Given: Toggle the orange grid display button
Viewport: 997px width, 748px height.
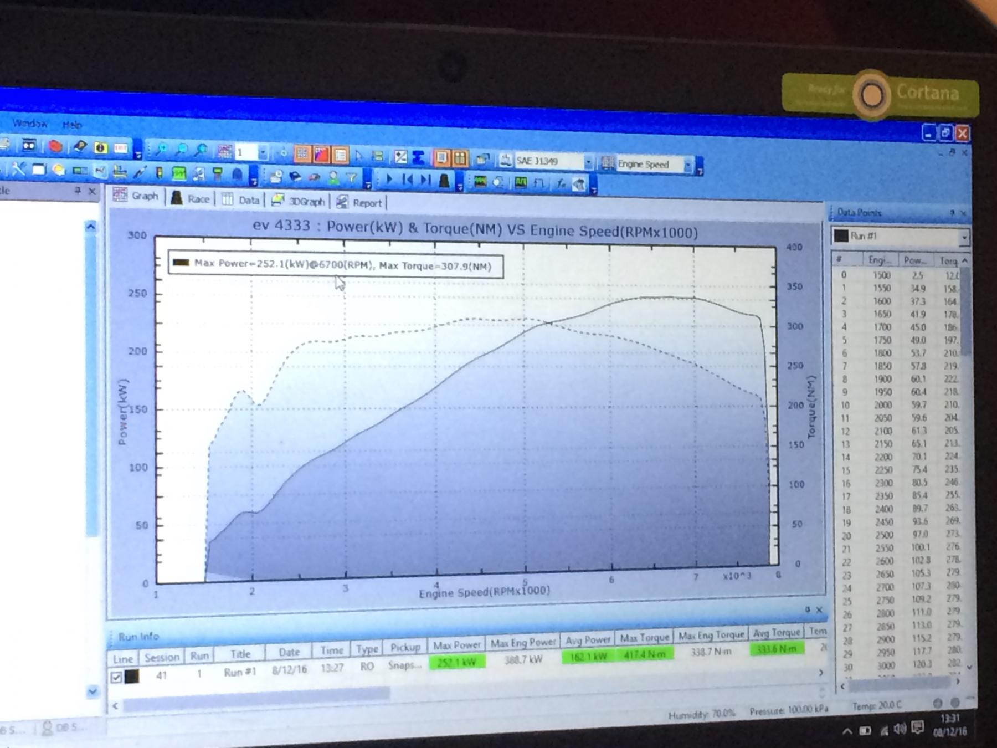Looking at the screenshot, I should click(x=302, y=153).
